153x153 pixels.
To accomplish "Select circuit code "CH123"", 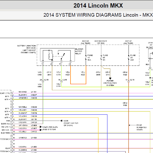I will [x=34, y=122].
